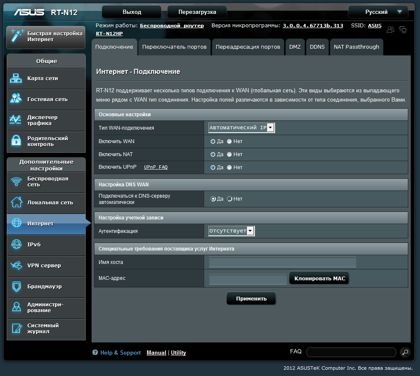Image resolution: width=420 pixels, height=376 pixels.
Task: Click the Quick Internet Setup wand icon
Action: (17, 36)
